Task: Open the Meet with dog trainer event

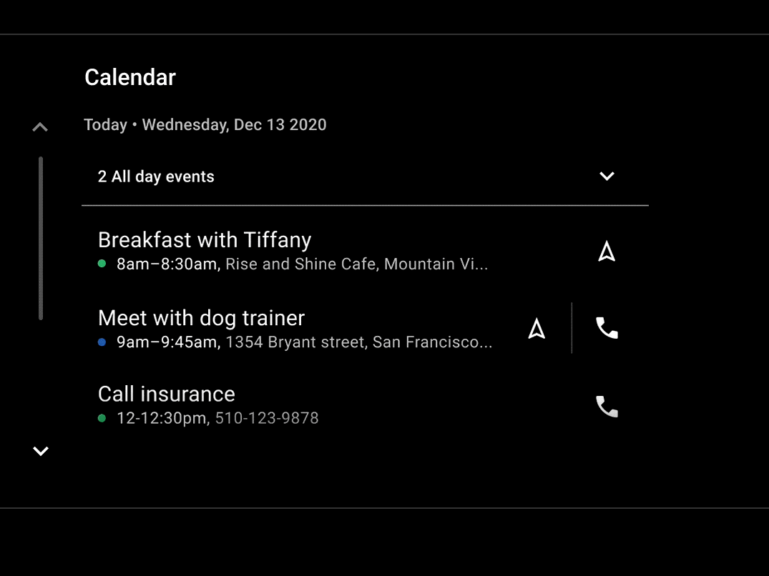Action: click(x=201, y=318)
